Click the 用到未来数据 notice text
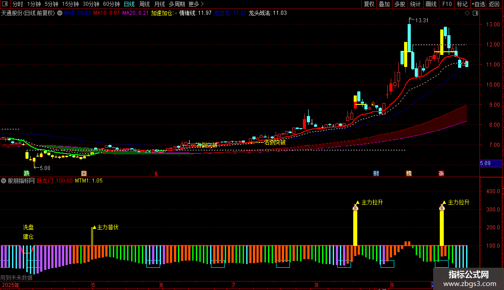This screenshot has width=504, height=290. (x=17, y=278)
